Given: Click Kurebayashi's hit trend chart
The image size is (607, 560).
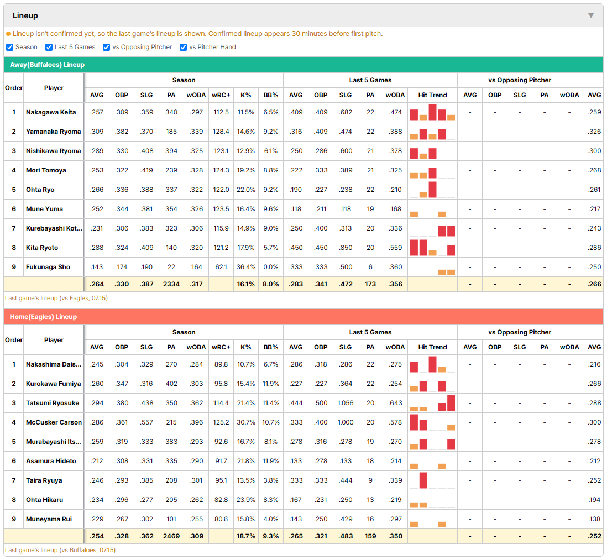Looking at the screenshot, I should click(432, 228).
